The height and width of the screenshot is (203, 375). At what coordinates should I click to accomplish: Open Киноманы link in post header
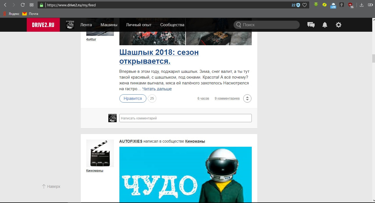click(195, 141)
